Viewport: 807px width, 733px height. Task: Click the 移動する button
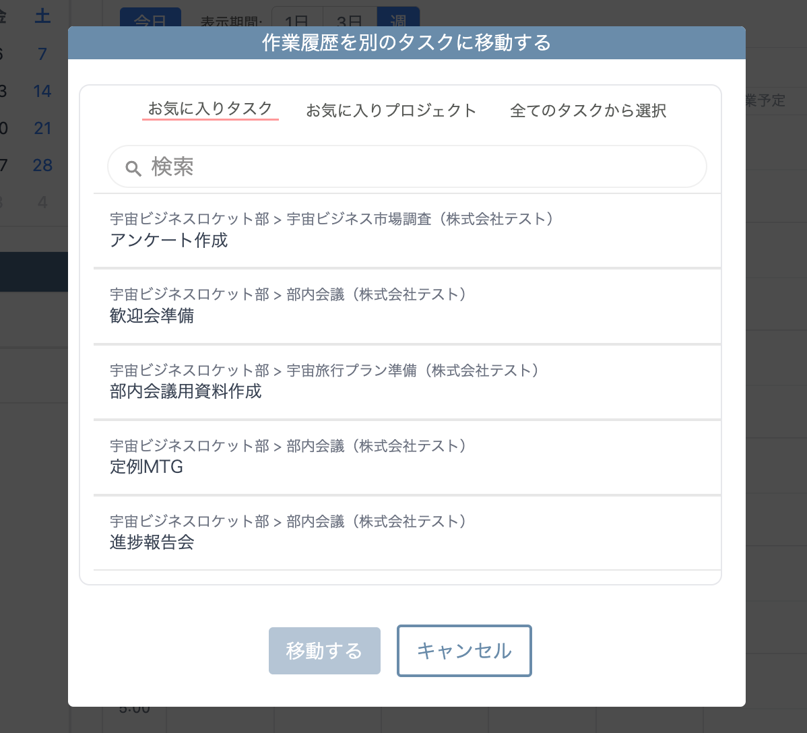[x=325, y=651]
